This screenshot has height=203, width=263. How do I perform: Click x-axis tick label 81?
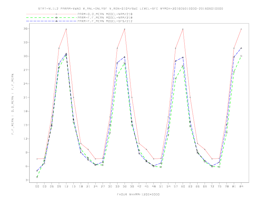pos(234,186)
